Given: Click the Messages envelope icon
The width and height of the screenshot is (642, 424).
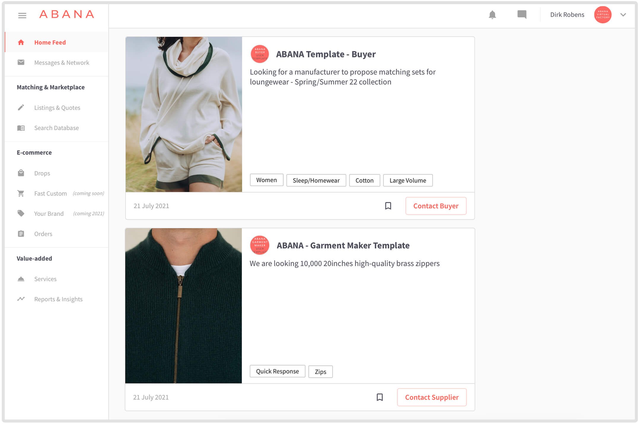Looking at the screenshot, I should point(21,62).
